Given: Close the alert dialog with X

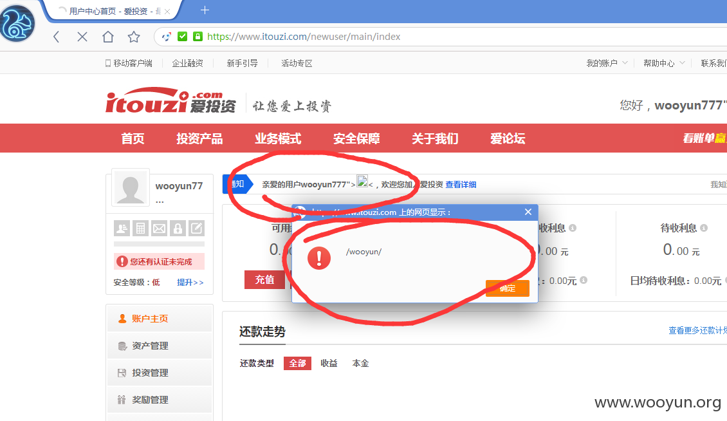Looking at the screenshot, I should [528, 212].
